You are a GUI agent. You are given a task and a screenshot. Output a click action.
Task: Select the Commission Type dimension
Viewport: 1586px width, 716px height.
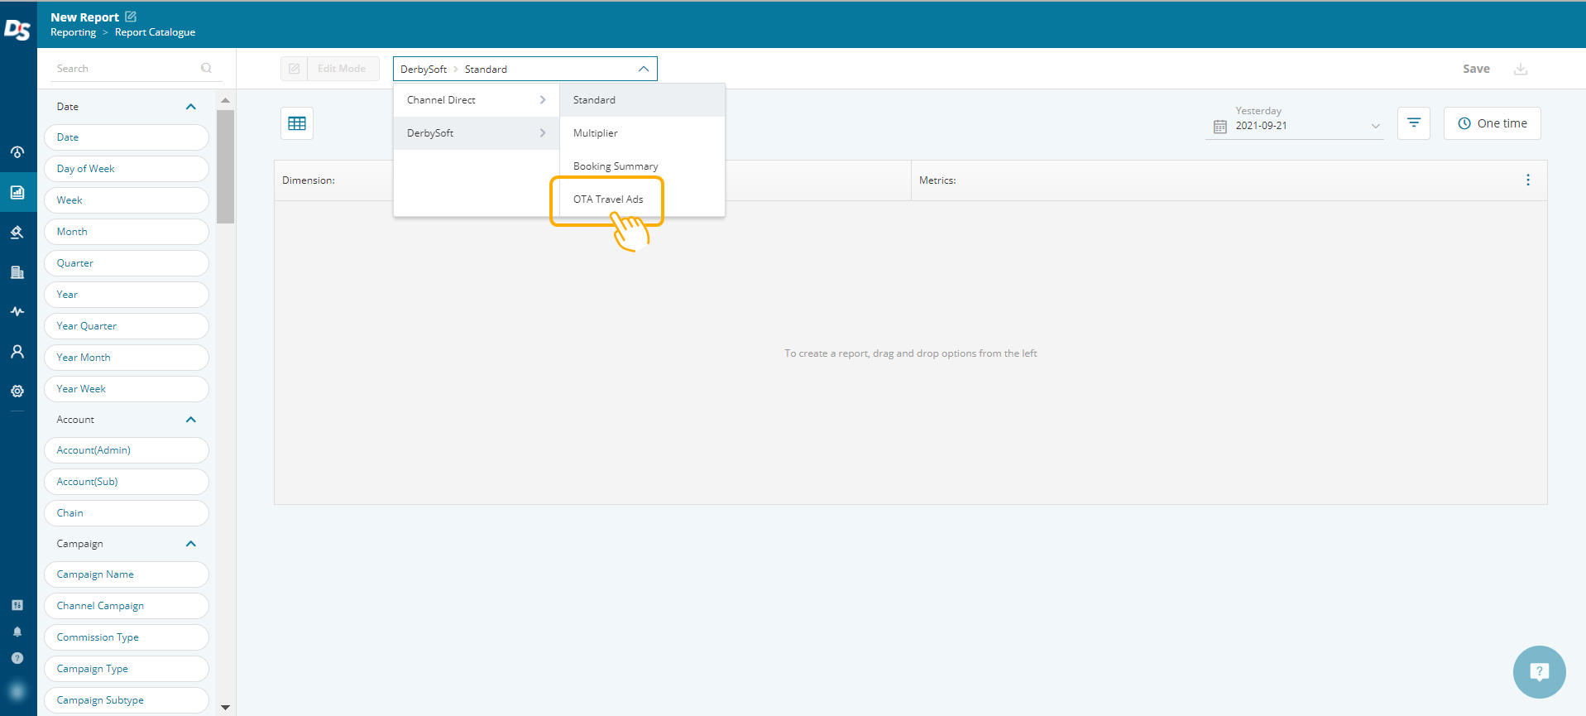tap(127, 637)
